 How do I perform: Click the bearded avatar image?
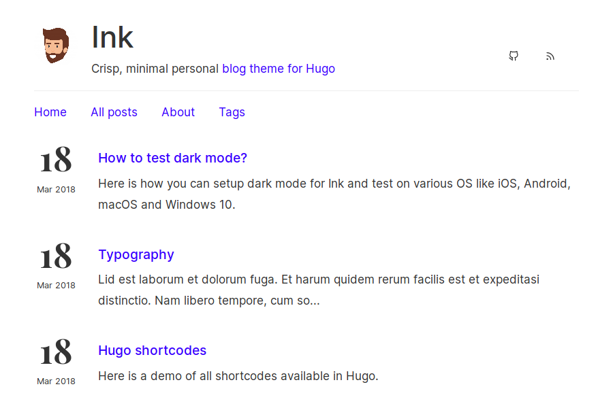56,46
